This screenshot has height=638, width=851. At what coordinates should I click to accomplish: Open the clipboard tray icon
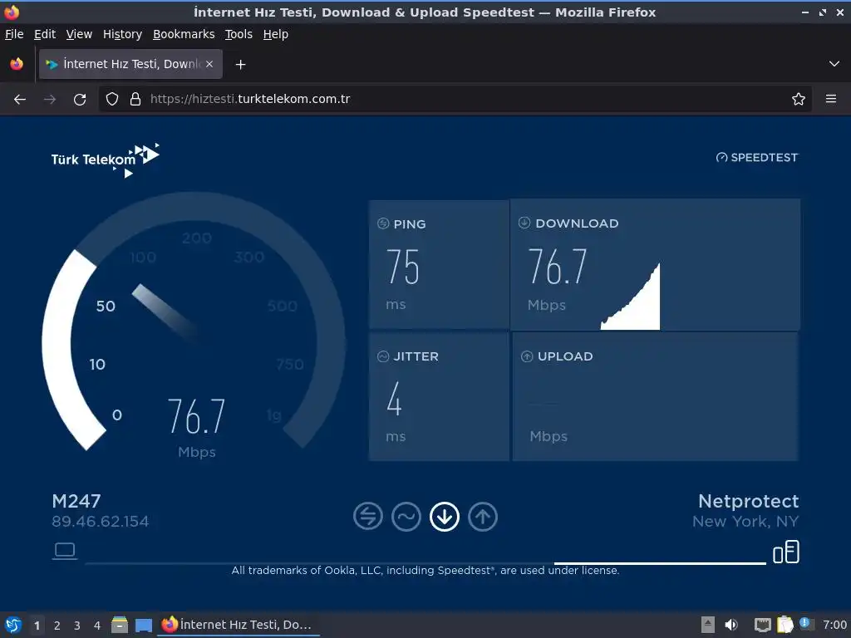point(785,625)
